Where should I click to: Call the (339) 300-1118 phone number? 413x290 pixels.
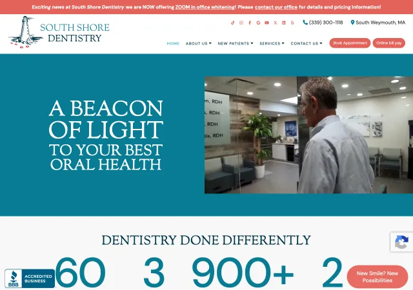coord(326,23)
